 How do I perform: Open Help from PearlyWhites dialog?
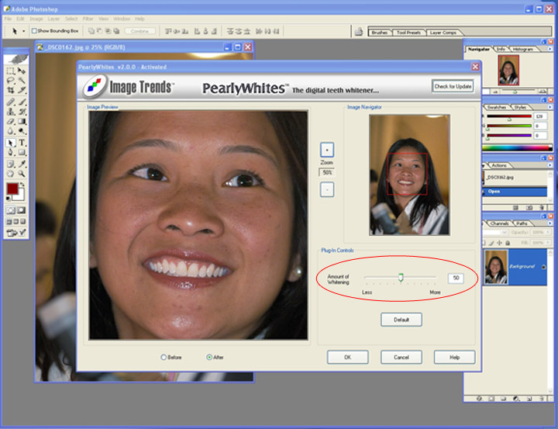click(x=454, y=357)
